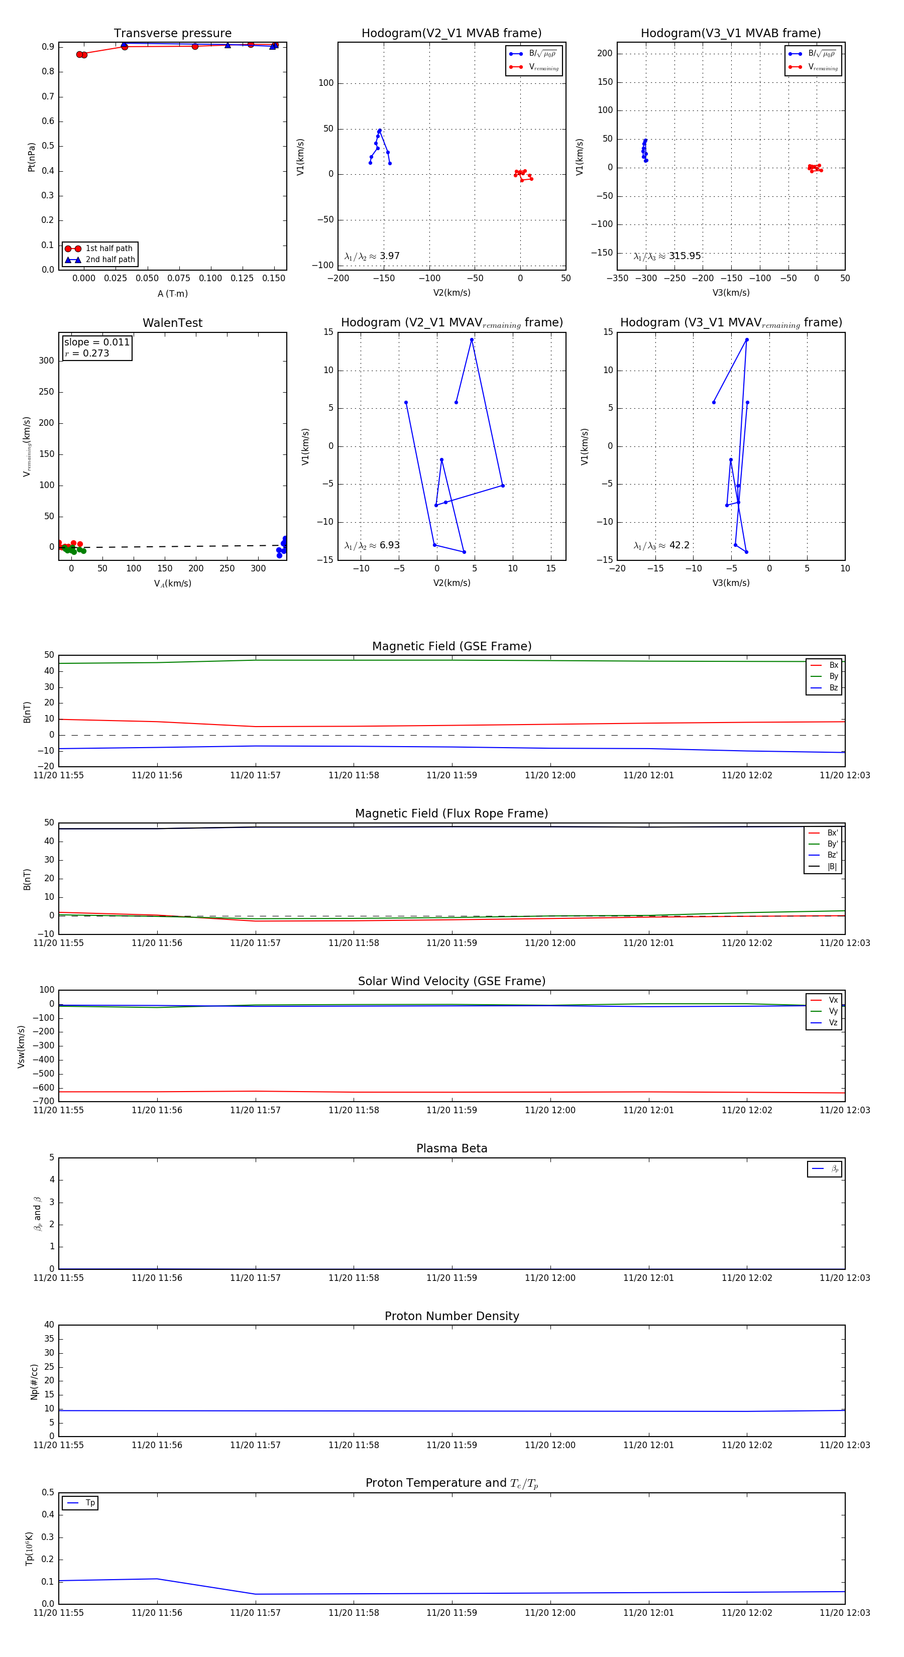Click the 'Transverse pressure' plot title

pos(172,34)
